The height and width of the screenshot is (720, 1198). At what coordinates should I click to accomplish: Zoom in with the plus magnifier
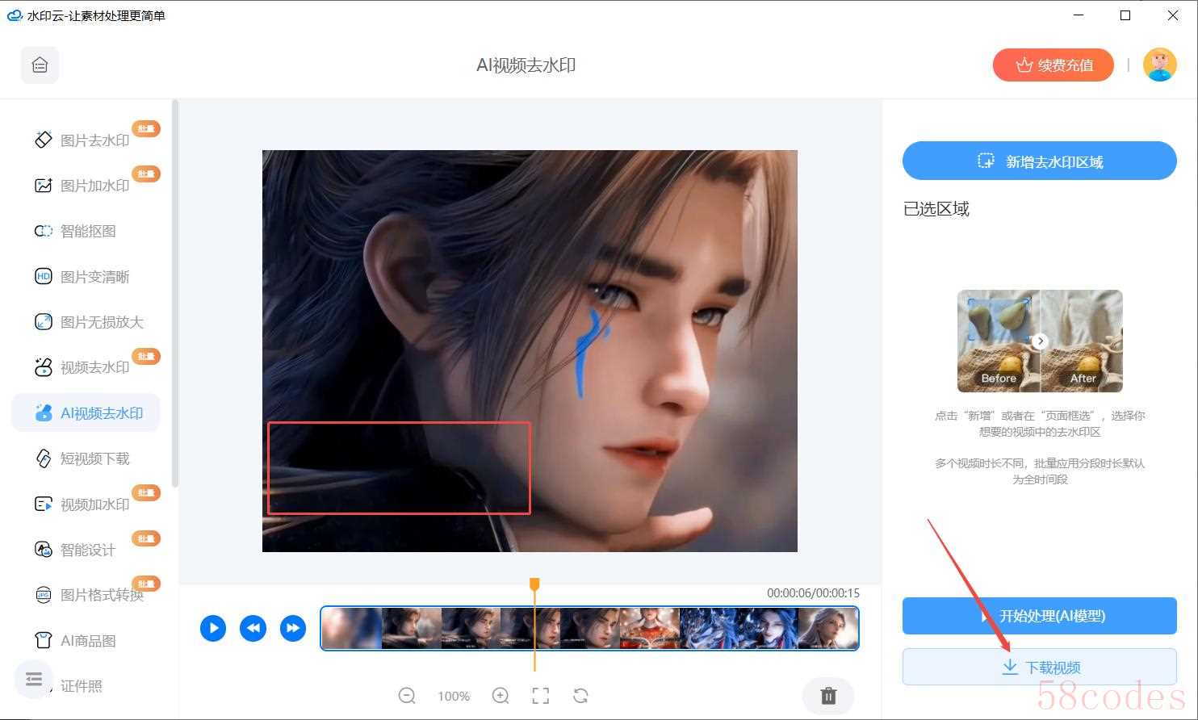point(501,696)
